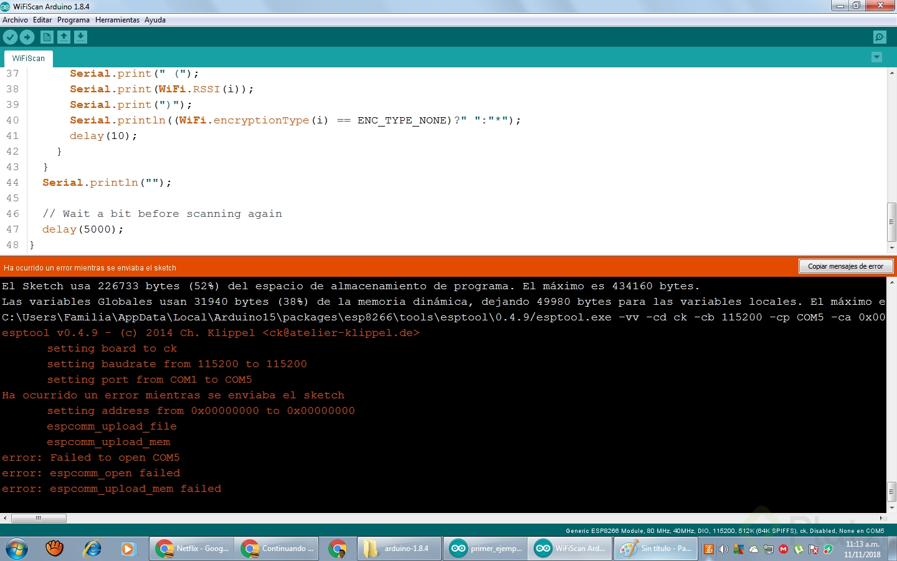Open the arduino-1.8.4 folder taskbar button
897x561 pixels.
point(399,549)
